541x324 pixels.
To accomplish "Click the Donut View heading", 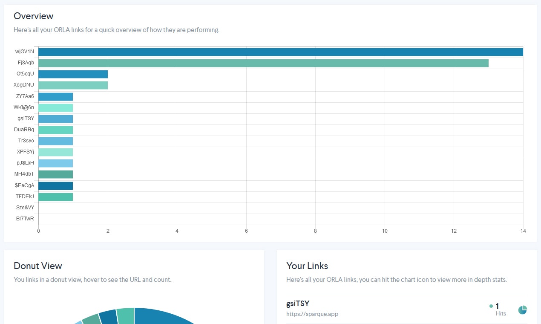I will [x=38, y=266].
